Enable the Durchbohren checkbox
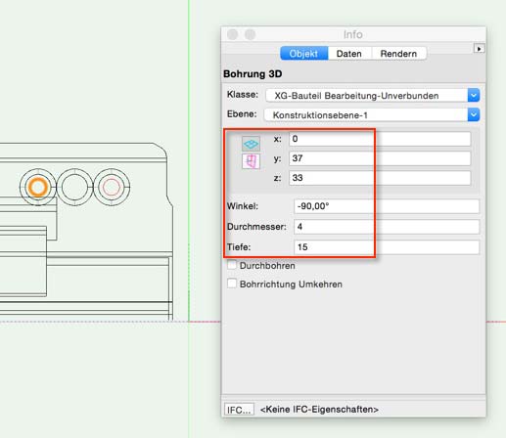 point(232,265)
